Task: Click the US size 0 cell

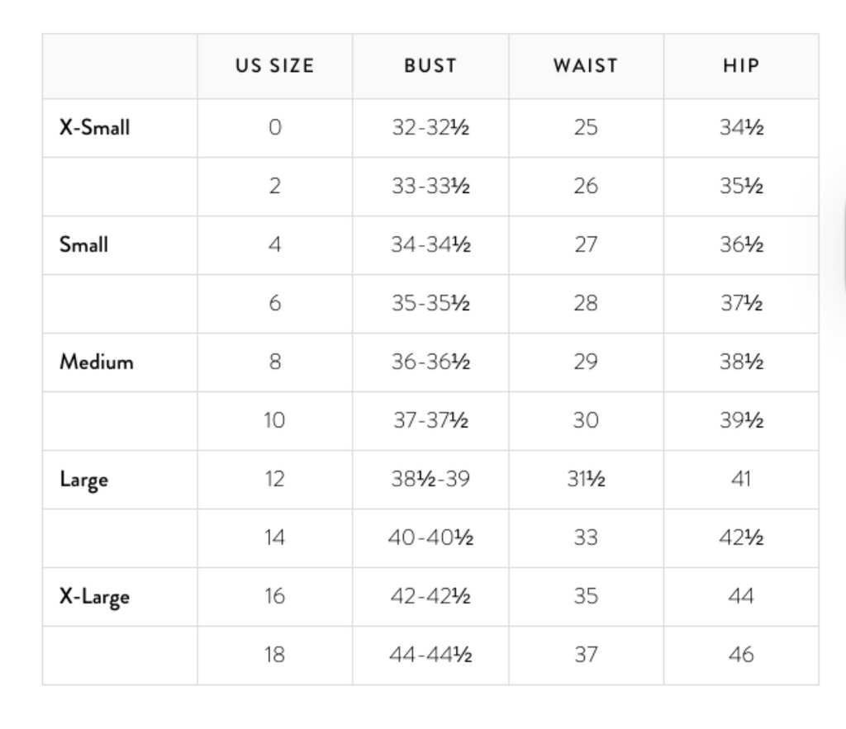Action: tap(274, 128)
